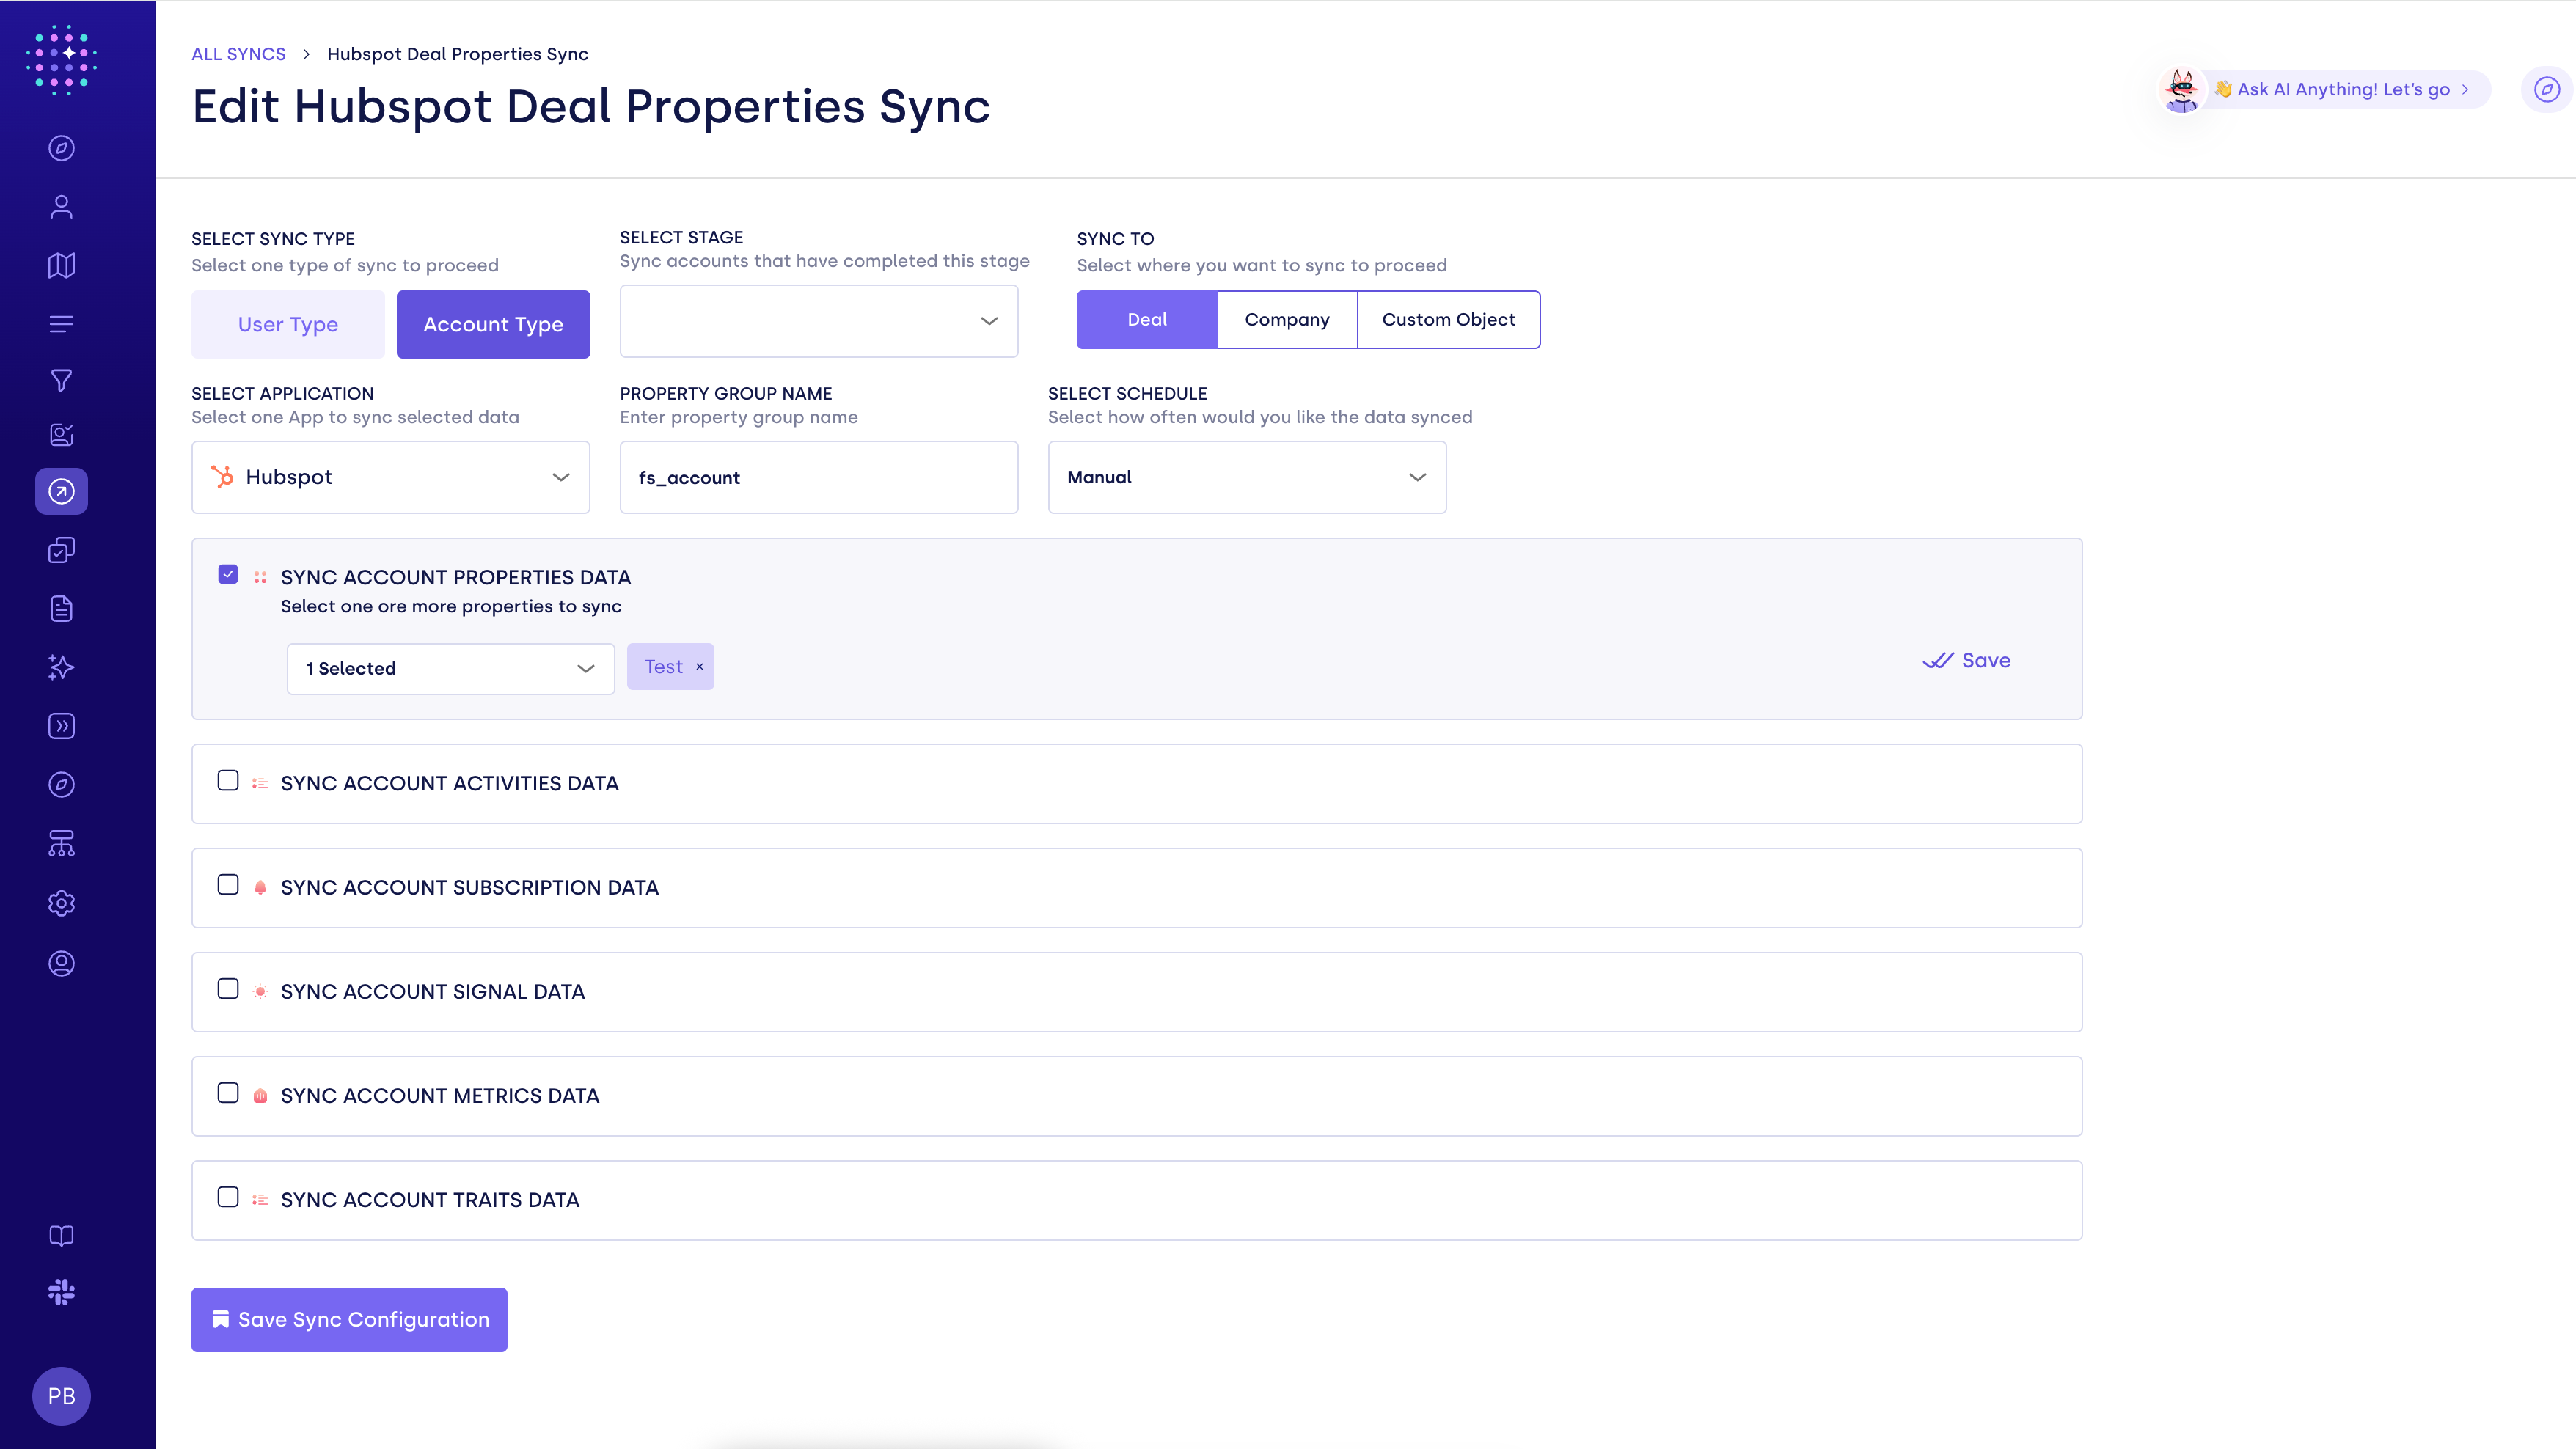Open the funnel icon in sidebar
Viewport: 2576px width, 1449px height.
tap(61, 380)
